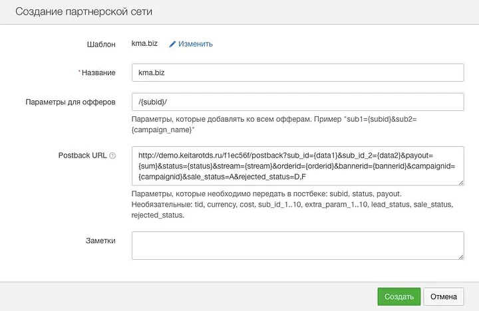The image size is (479, 311).
Task: Focus the Postback URL text area
Action: 298,166
